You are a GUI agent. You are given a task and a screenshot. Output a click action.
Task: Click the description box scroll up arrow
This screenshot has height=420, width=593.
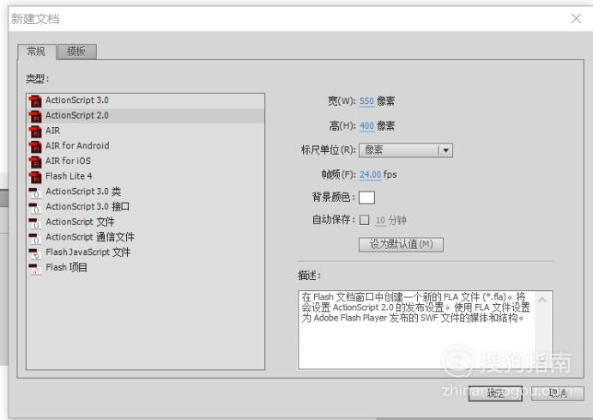pos(542,300)
